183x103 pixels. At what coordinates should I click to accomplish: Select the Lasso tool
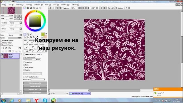(x=28, y=34)
